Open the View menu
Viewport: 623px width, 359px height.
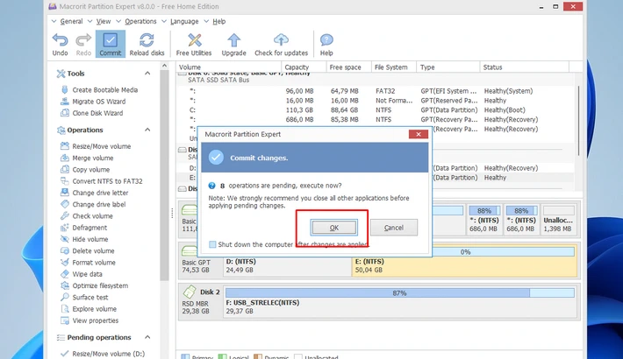click(104, 21)
